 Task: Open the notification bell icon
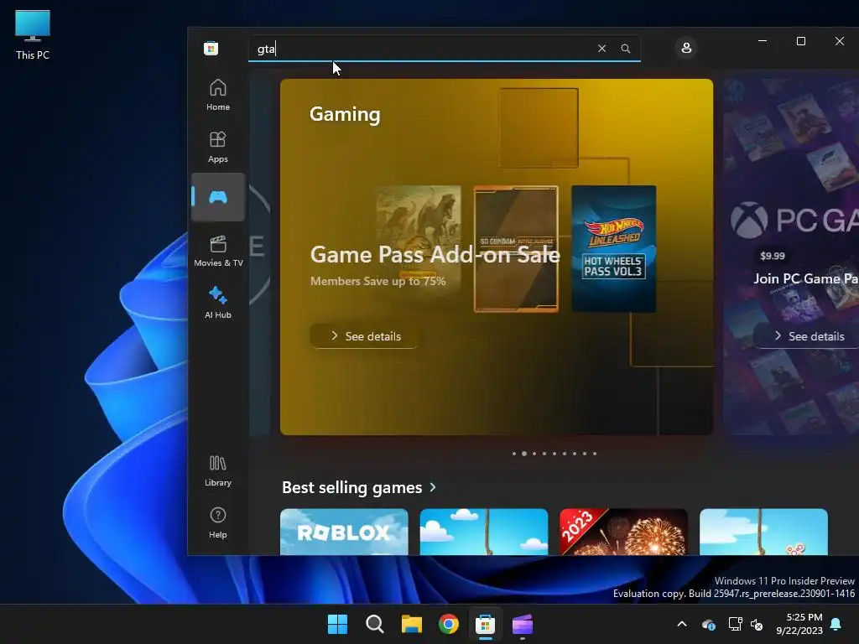836,624
